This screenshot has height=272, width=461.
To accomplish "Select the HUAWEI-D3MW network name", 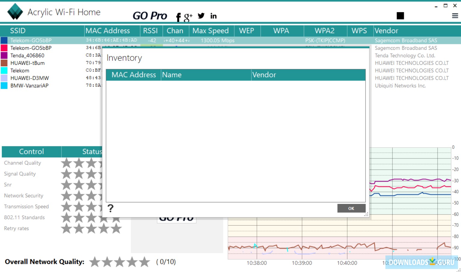I will pyautogui.click(x=30, y=78).
